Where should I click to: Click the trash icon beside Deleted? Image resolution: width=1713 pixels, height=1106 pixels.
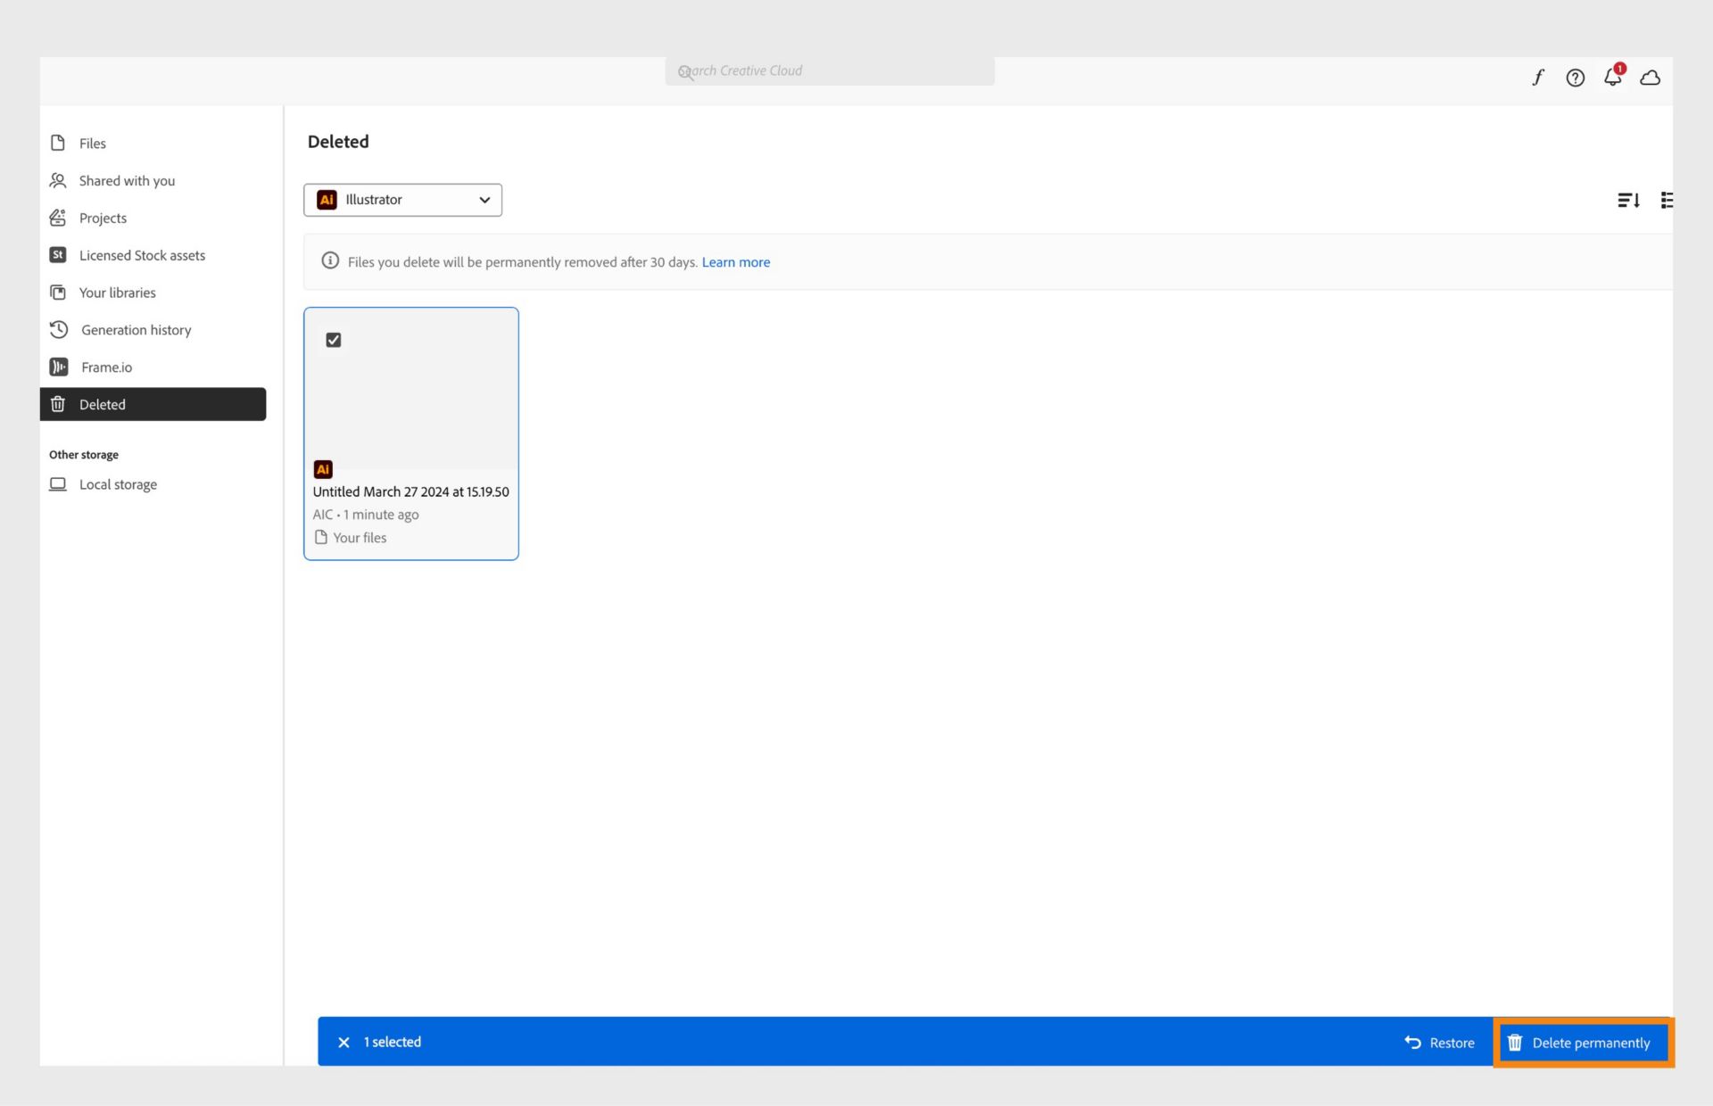(x=58, y=404)
